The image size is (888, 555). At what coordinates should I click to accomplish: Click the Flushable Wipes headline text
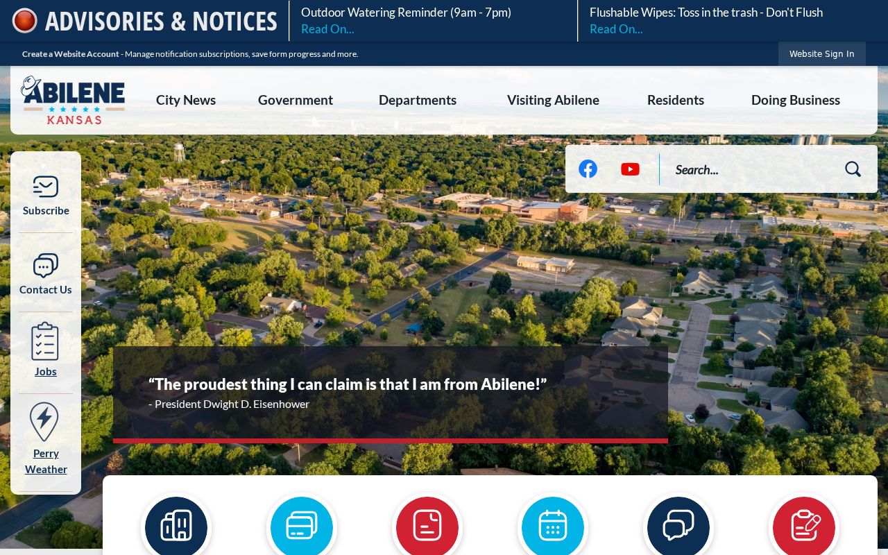point(706,12)
